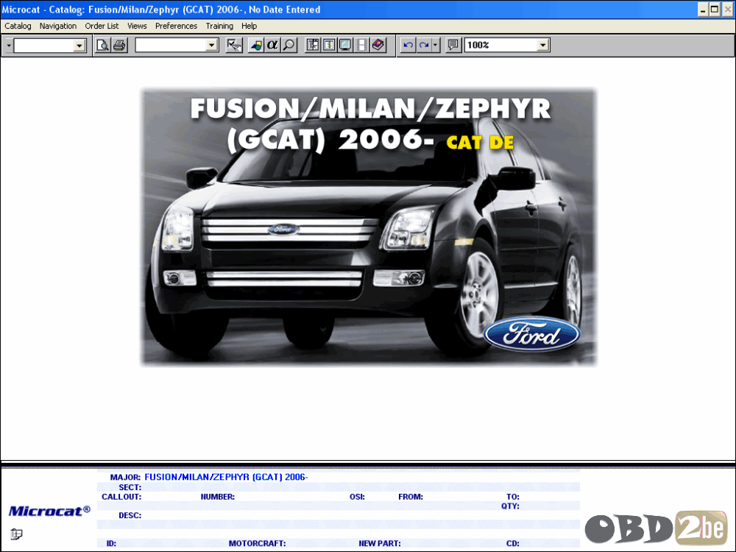The width and height of the screenshot is (736, 552).
Task: Open the redo history dropdown arrow
Action: (436, 45)
